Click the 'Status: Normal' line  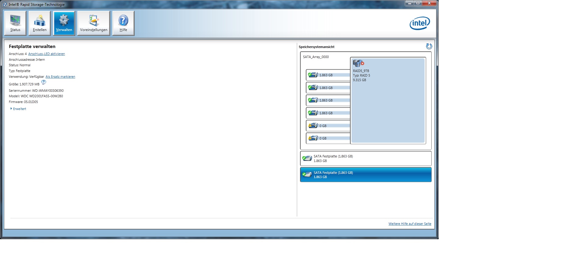pos(20,65)
